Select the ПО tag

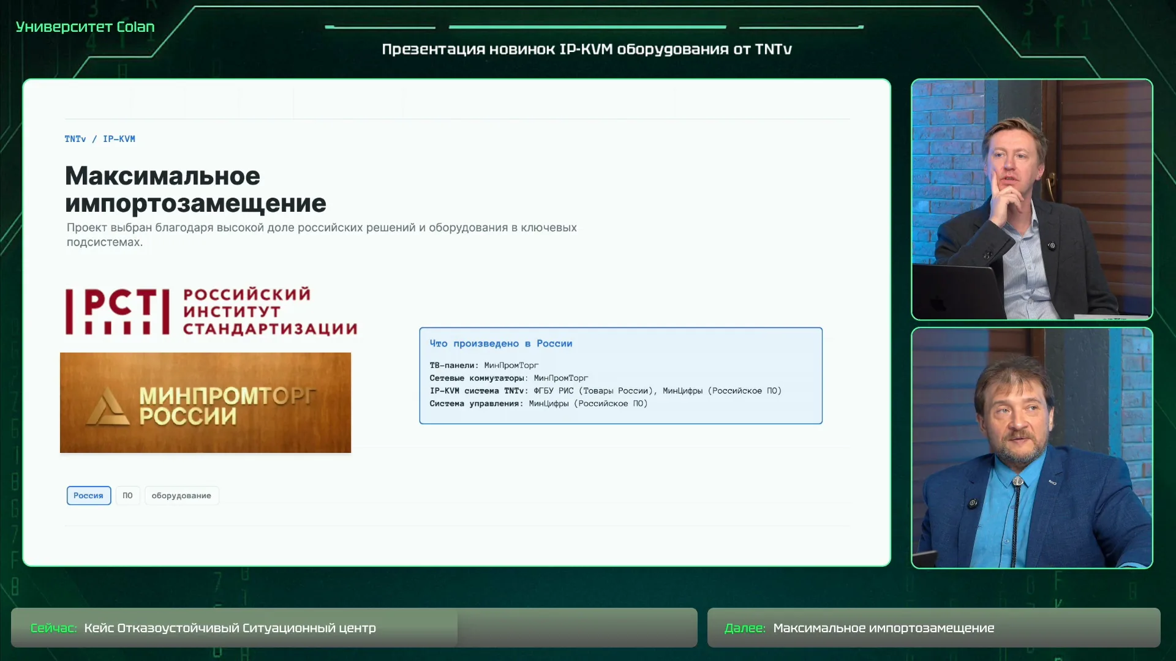pos(127,496)
